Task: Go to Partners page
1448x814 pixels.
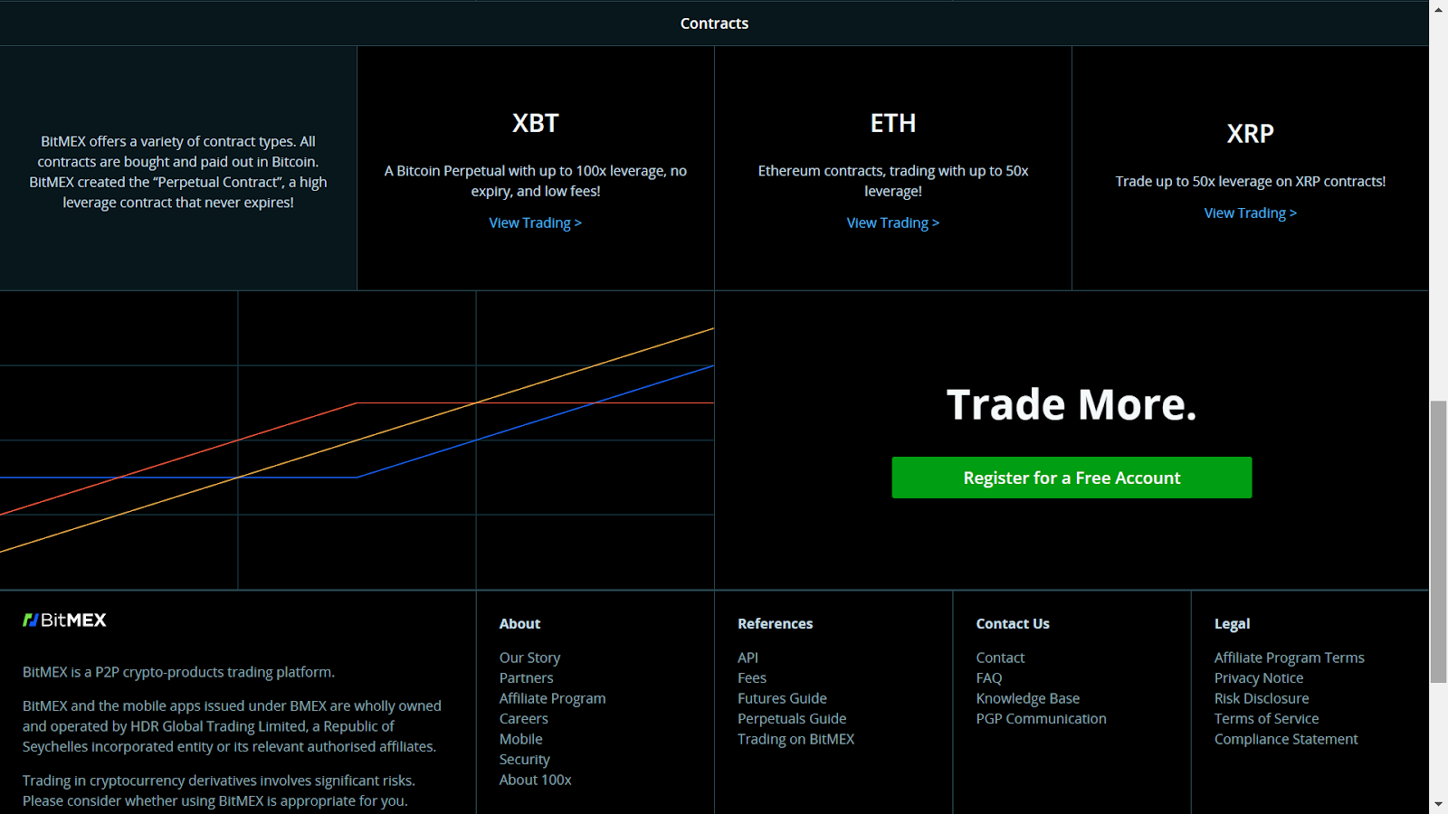Action: [x=527, y=677]
